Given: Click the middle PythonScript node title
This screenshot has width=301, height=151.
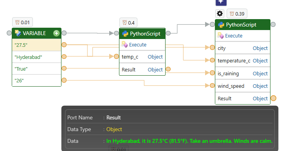Looking at the screenshot, I should 145,34.
